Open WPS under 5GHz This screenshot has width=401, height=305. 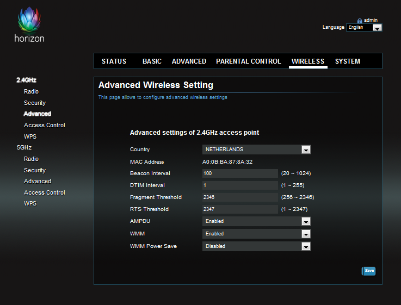click(30, 203)
